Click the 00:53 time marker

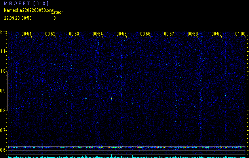click(x=74, y=34)
